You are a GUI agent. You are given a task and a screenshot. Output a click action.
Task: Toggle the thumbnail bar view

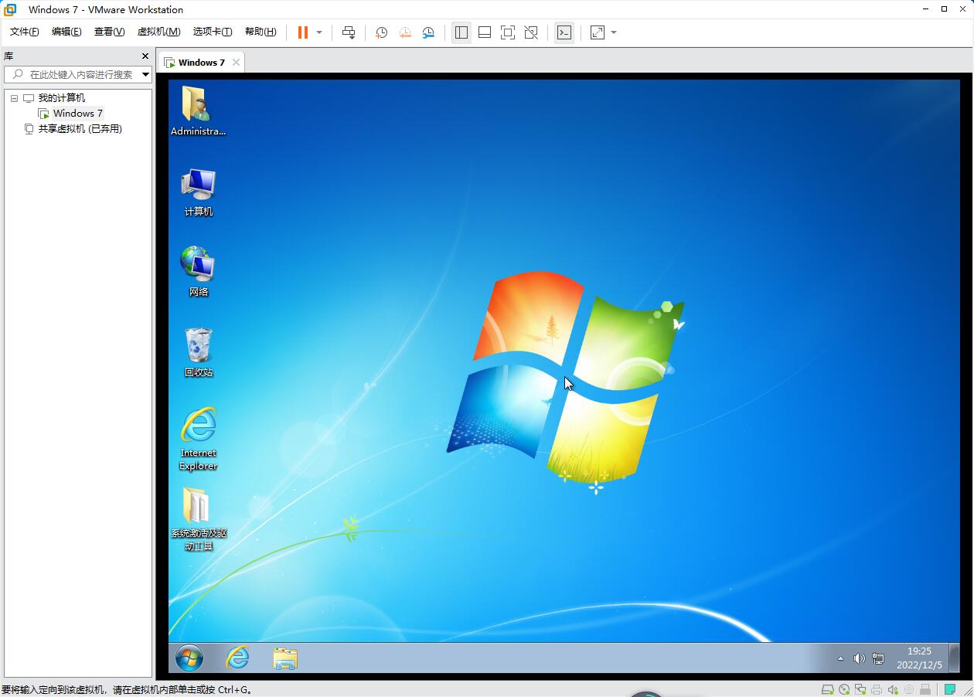click(x=485, y=32)
